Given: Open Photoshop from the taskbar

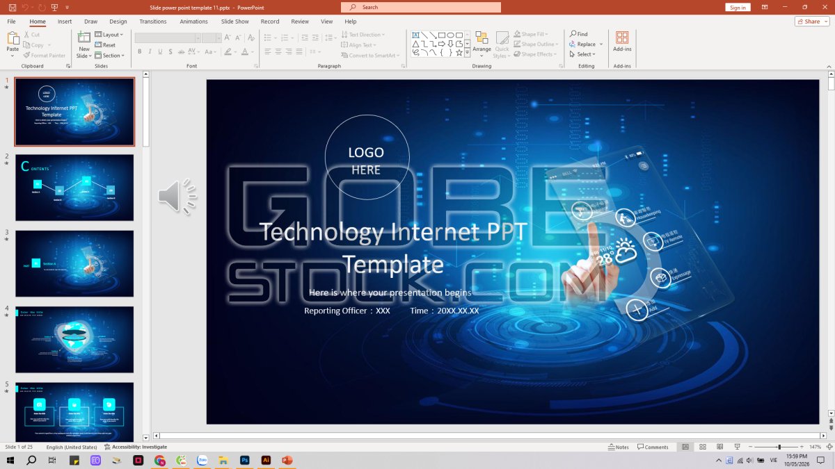Looking at the screenshot, I should click(245, 460).
